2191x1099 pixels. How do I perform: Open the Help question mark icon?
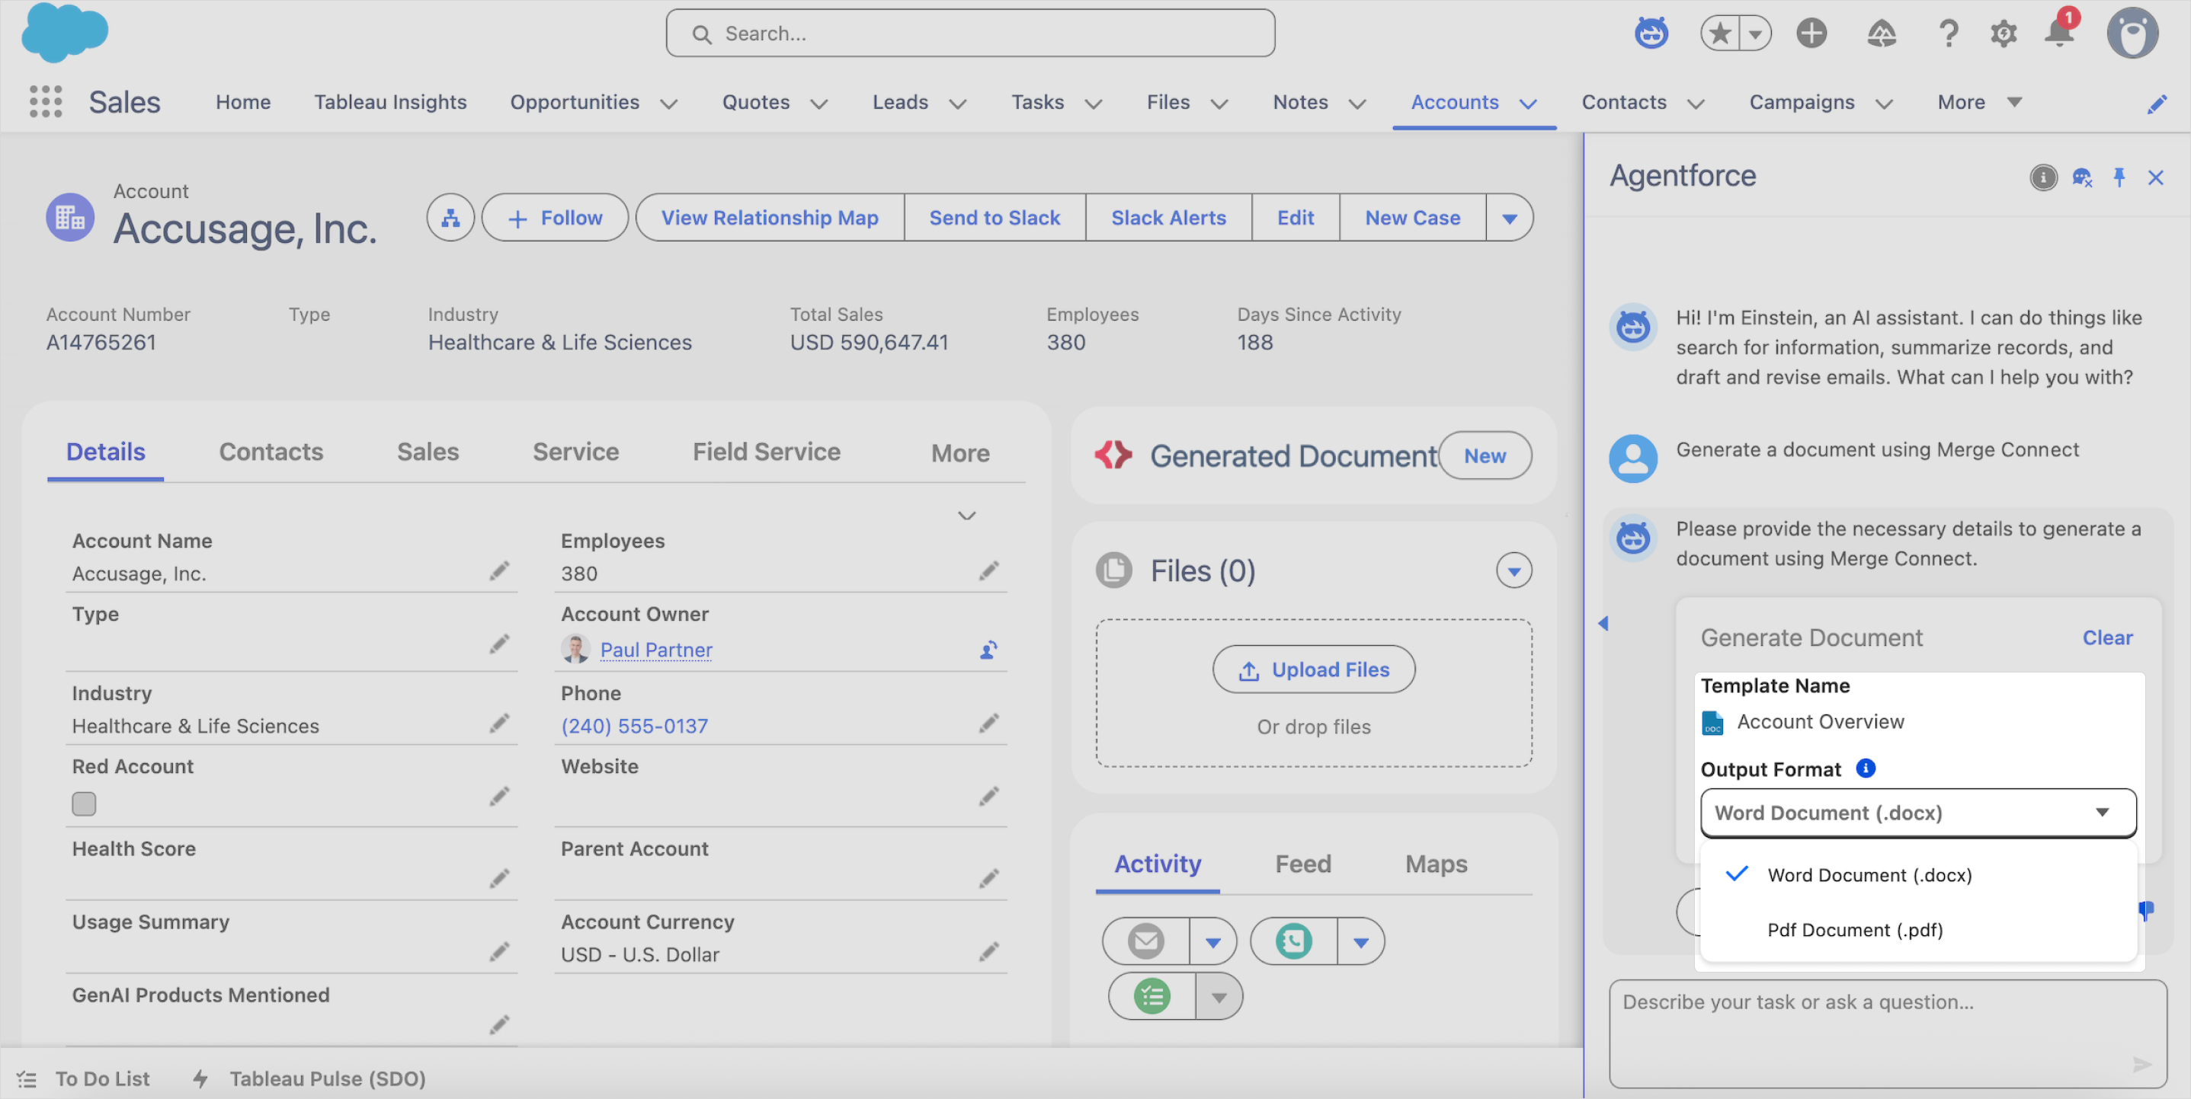(1948, 34)
